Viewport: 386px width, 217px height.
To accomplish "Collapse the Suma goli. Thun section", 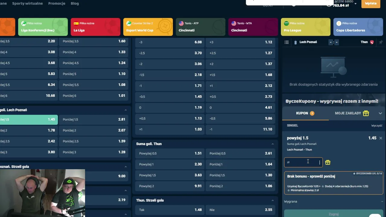I will (273, 144).
